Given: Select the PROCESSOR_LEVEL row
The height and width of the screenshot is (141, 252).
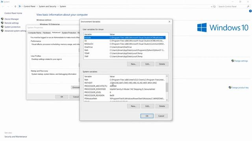Looking at the screenshot, I should [x=125, y=92].
